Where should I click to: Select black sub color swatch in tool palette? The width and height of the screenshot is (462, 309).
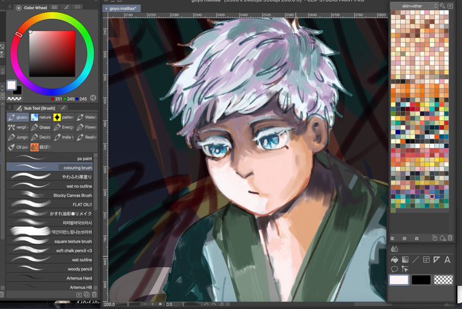click(421, 280)
